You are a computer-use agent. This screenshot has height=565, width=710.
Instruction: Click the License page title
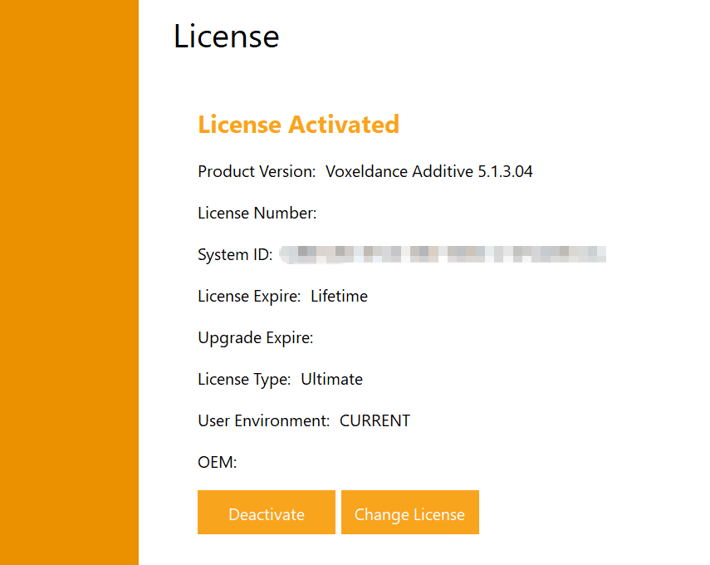[x=226, y=37]
